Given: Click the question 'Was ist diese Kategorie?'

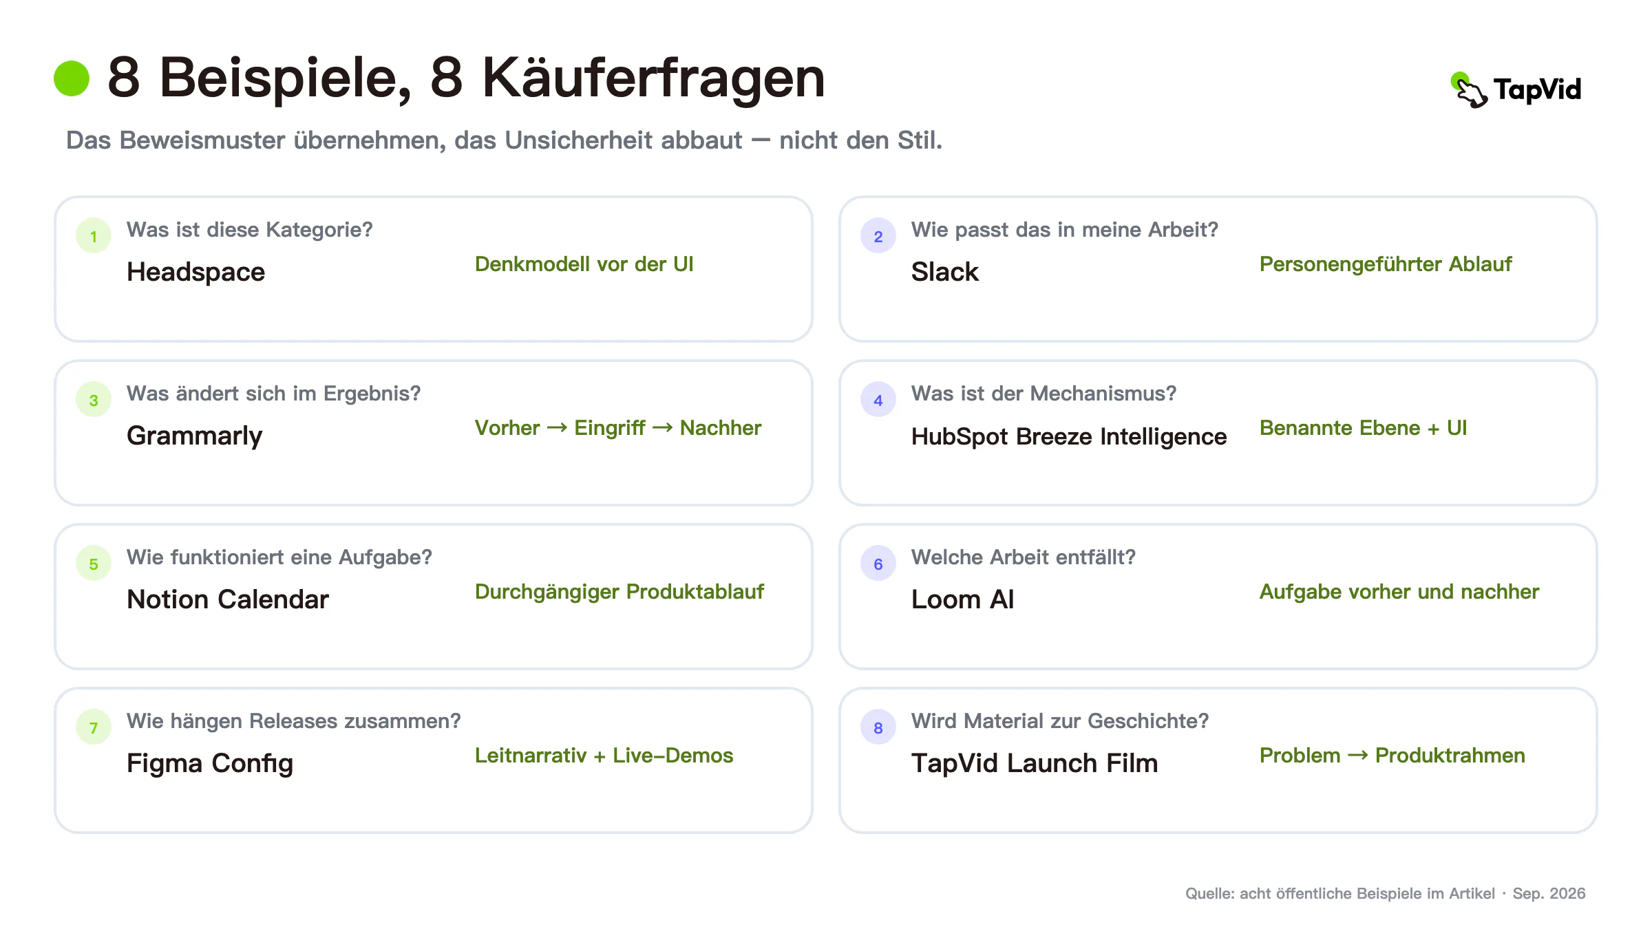Looking at the screenshot, I should click(x=249, y=230).
